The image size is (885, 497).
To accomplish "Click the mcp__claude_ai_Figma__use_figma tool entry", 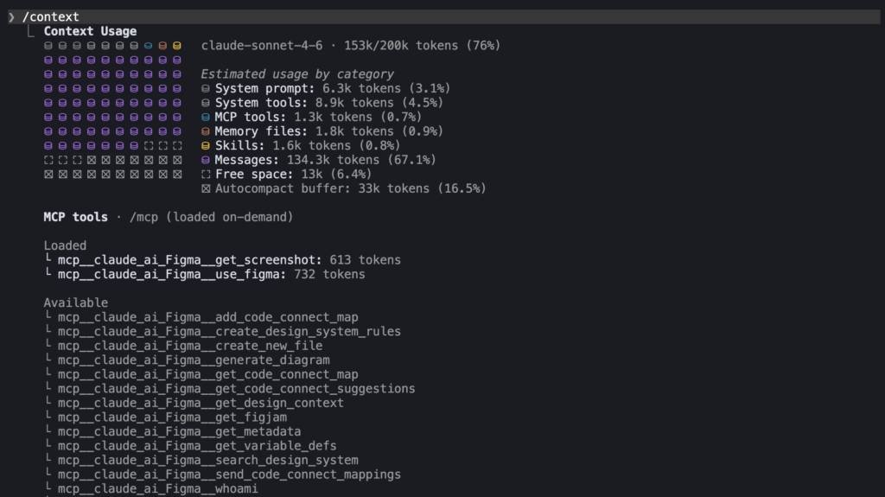I will [171, 274].
